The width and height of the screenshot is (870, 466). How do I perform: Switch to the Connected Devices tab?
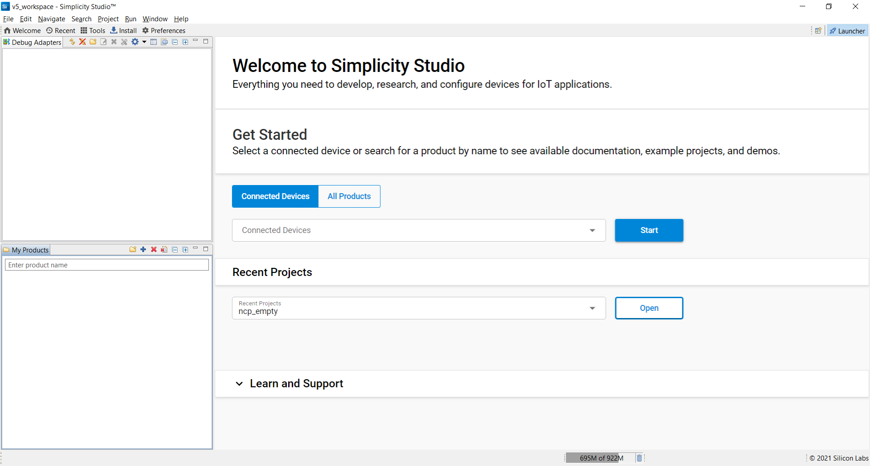(x=275, y=196)
